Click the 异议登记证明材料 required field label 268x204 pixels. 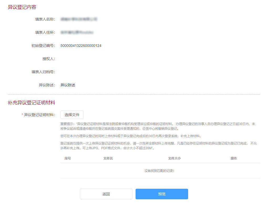(x=38, y=115)
